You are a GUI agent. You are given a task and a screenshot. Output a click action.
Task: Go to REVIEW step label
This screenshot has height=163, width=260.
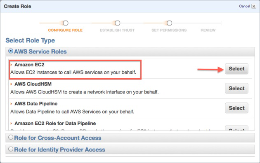208,30
